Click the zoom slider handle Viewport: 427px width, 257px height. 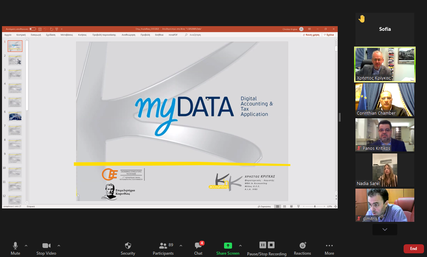[x=315, y=206]
